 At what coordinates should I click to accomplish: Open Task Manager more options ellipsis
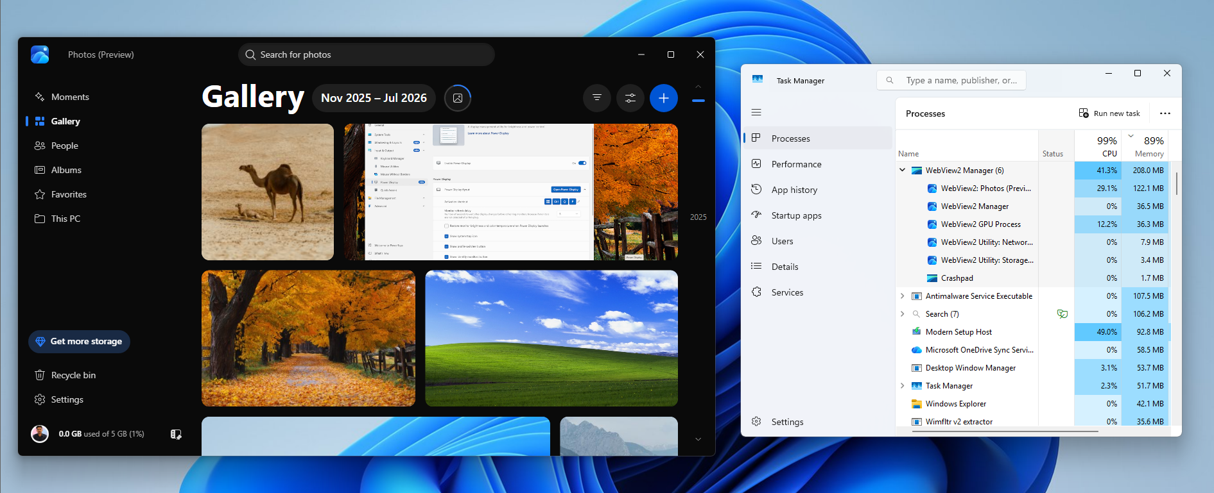click(x=1165, y=113)
